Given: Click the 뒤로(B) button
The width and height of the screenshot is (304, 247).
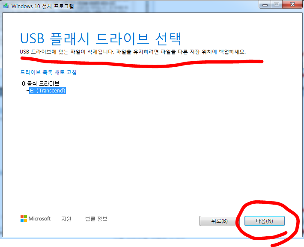Looking at the screenshot, I should (219, 221).
